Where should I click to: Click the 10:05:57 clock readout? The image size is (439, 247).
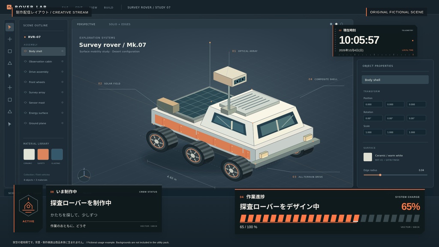(359, 40)
